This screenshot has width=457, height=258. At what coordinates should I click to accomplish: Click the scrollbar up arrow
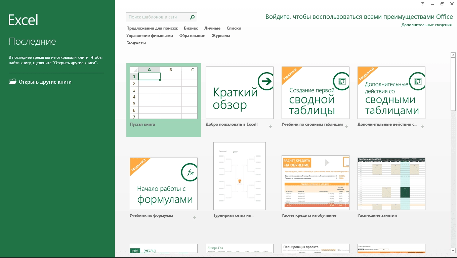(x=453, y=54)
